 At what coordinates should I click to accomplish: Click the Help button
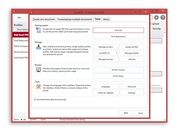(126, 113)
